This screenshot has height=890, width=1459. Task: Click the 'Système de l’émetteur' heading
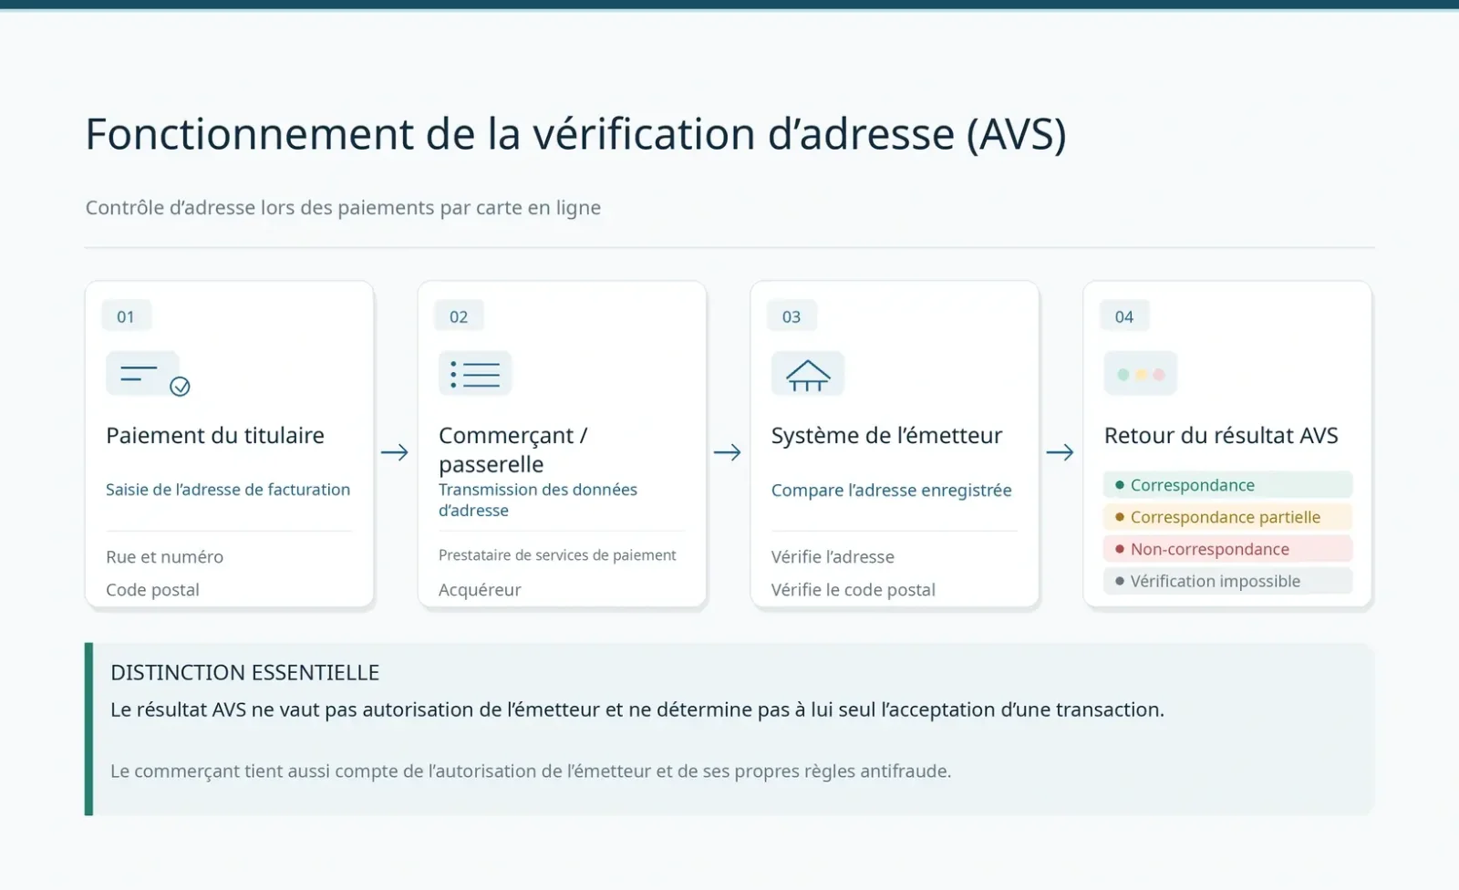click(x=886, y=436)
